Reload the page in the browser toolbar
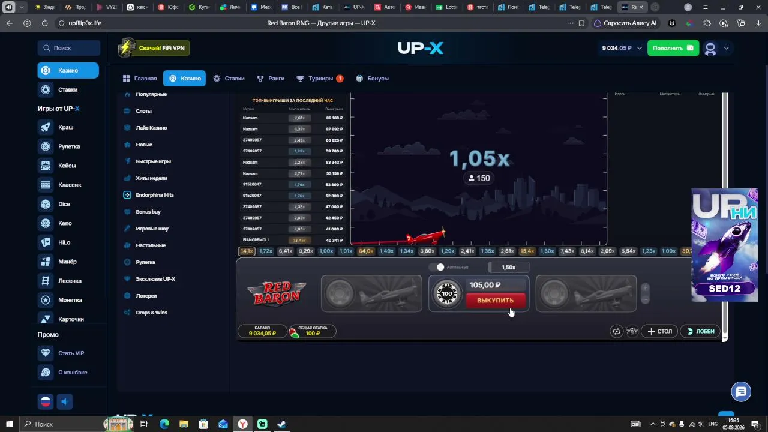This screenshot has width=768, height=432. pyautogui.click(x=44, y=23)
